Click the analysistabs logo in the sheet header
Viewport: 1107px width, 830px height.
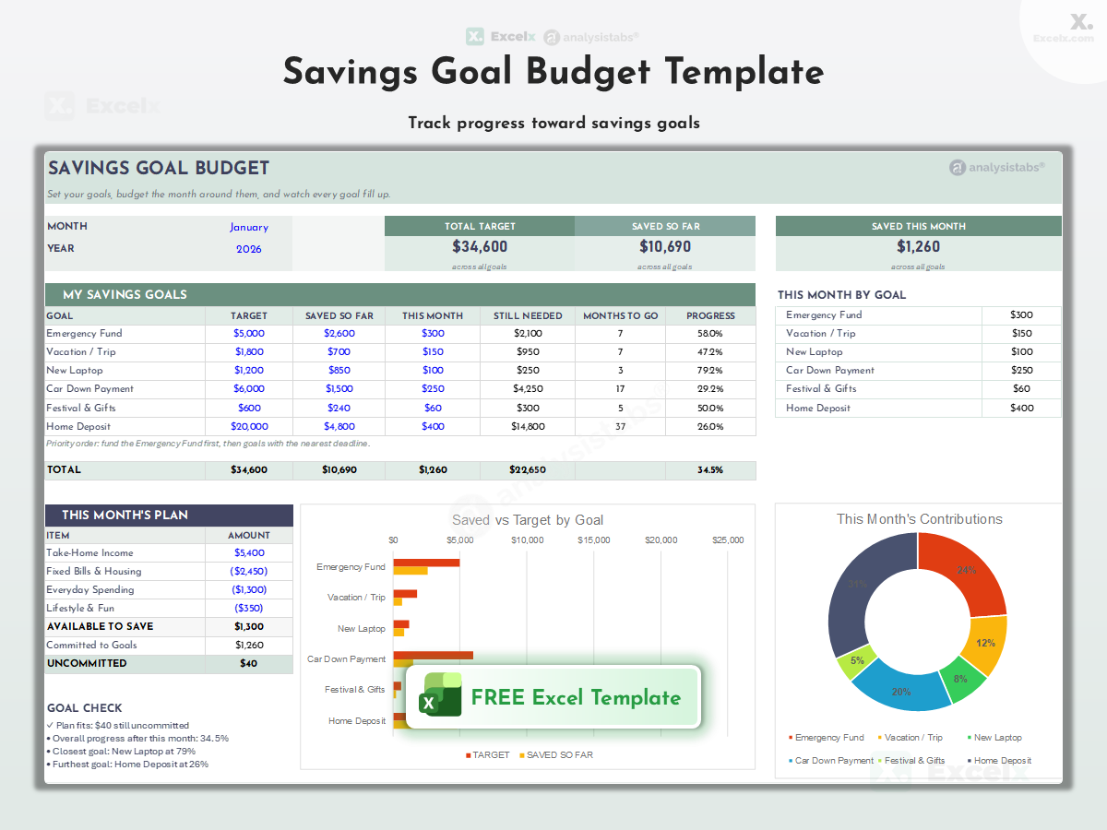click(997, 167)
